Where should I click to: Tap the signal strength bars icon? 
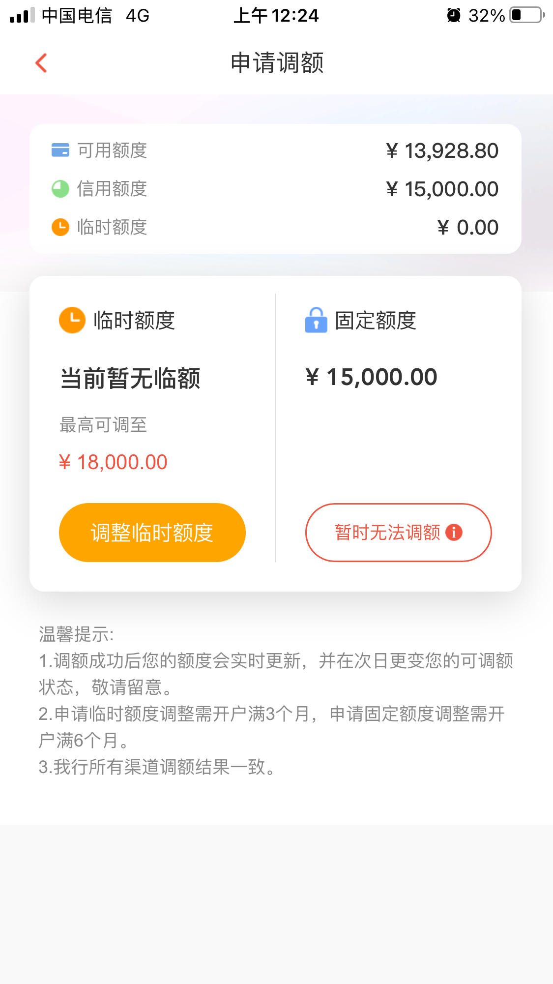pos(22,15)
